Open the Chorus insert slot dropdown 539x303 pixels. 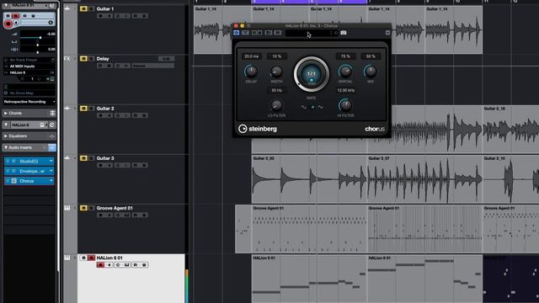(51, 181)
